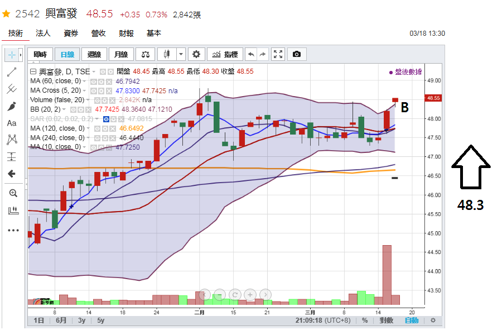Open the three-dot more tools menu
This screenshot has width=502, height=335.
pos(13,230)
